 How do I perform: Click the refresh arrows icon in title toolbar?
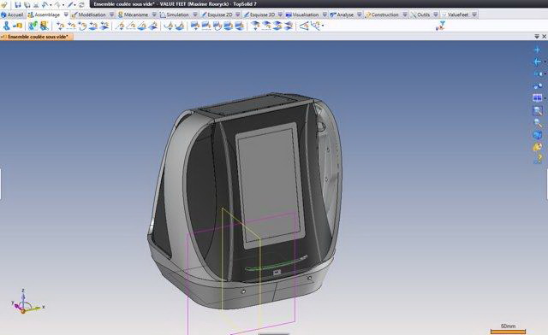click(81, 4)
